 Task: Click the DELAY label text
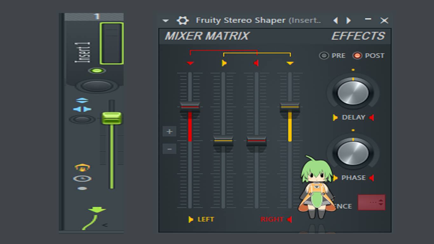pos(353,118)
